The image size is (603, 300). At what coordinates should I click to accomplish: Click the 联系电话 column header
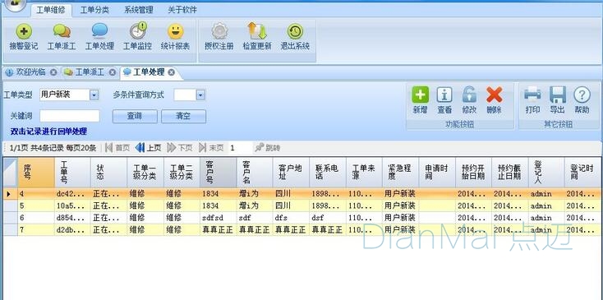click(328, 173)
